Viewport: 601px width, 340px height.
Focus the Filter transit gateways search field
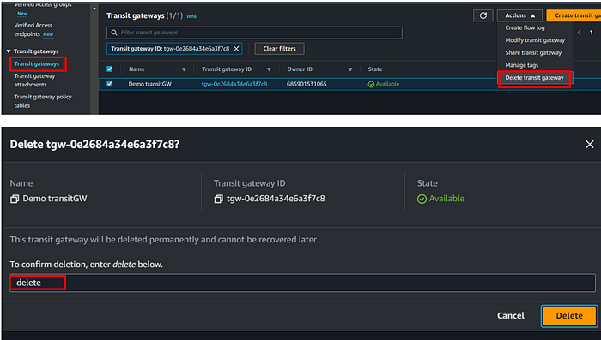click(254, 33)
